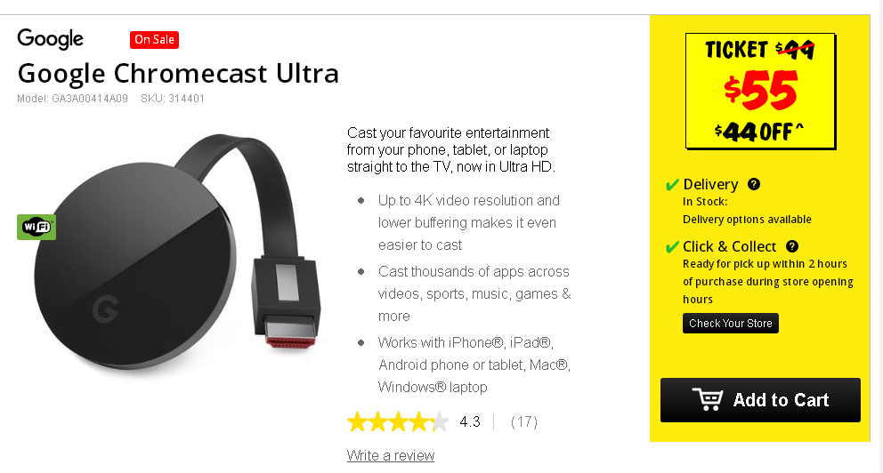Open the Click & Collect help icon

(x=792, y=245)
